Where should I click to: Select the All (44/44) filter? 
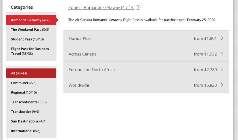click(19, 73)
